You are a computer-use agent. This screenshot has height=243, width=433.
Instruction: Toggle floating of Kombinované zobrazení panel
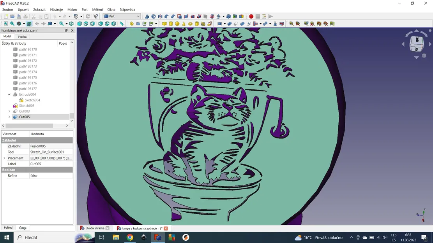[x=66, y=30]
